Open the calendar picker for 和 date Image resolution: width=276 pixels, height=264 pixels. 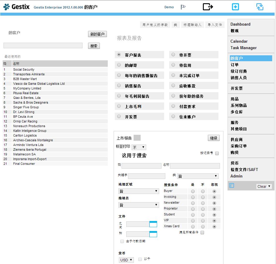point(153,234)
